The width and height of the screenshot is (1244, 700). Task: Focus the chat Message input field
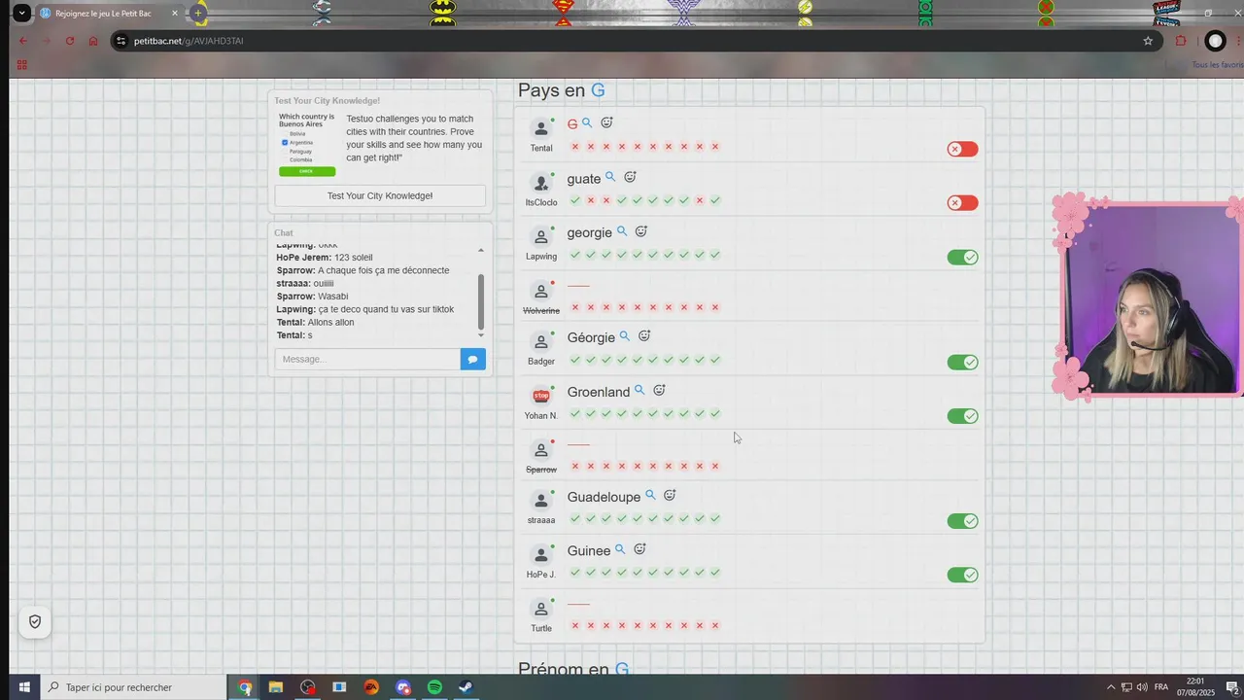coord(367,359)
